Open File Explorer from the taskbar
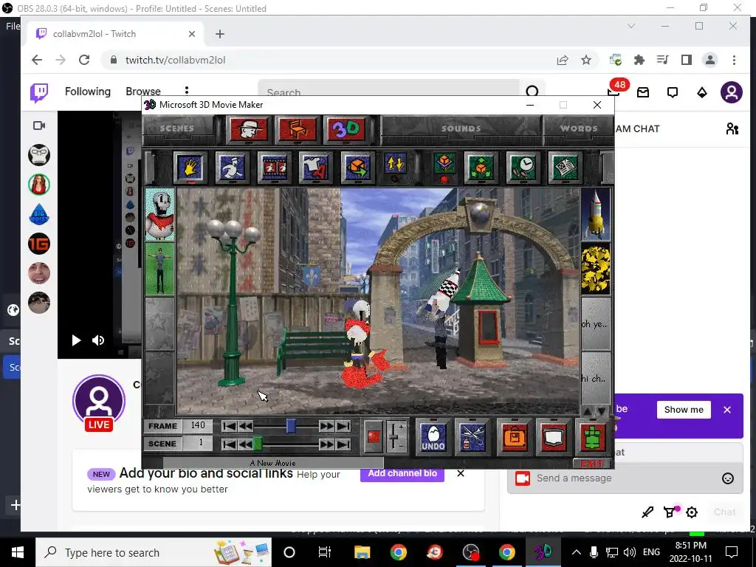The height and width of the screenshot is (567, 756). tap(362, 552)
